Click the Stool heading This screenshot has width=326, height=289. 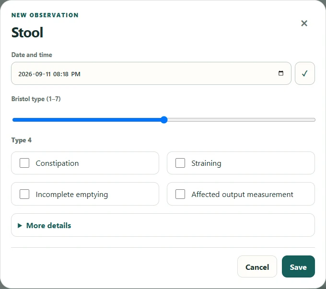(27, 33)
